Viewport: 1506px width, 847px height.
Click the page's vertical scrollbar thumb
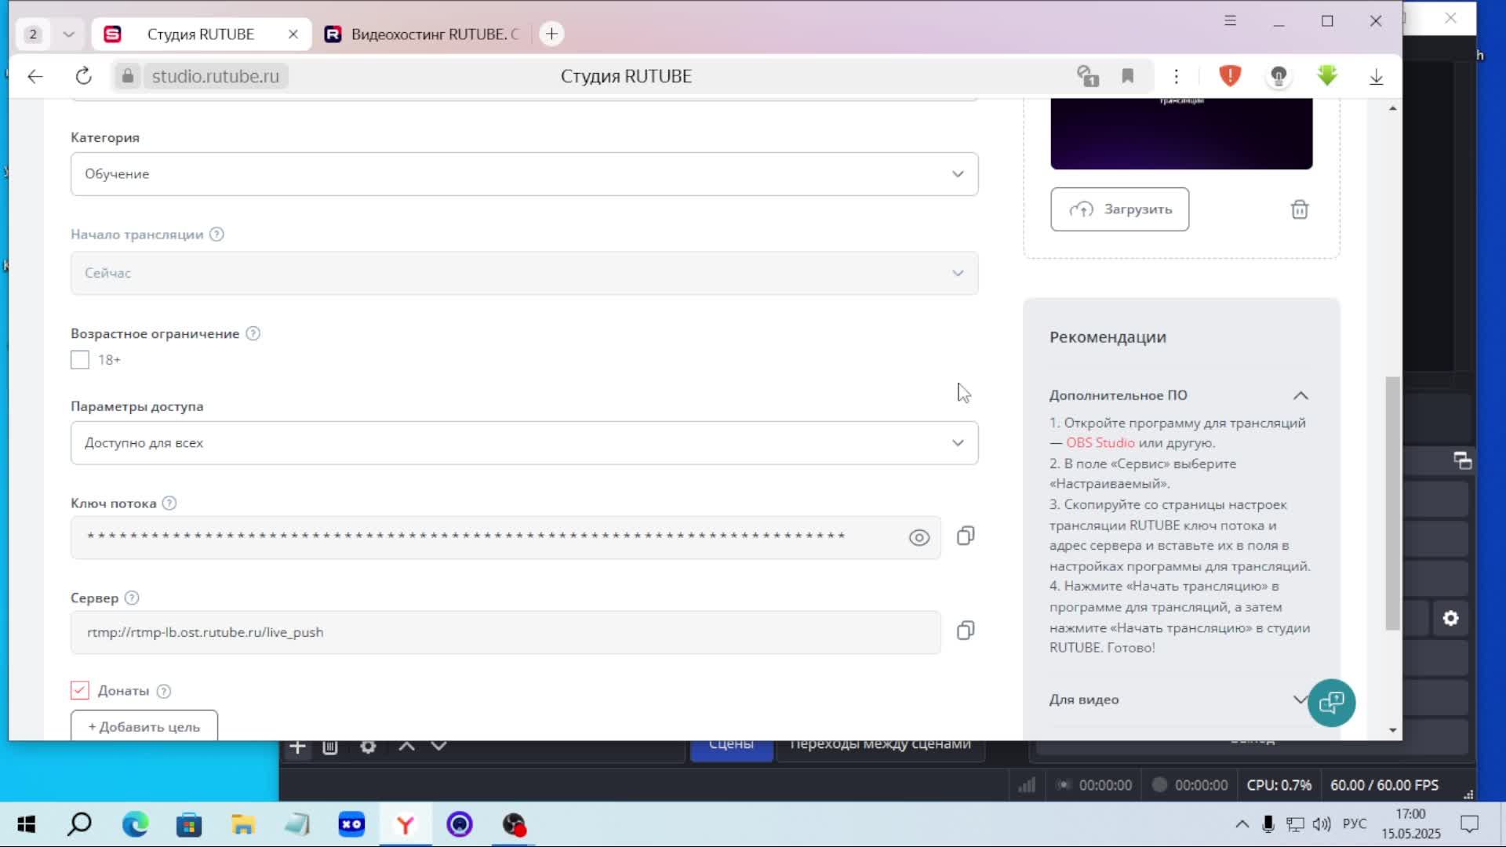coord(1392,502)
